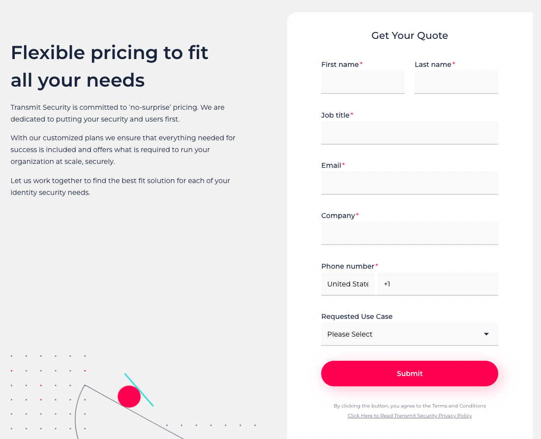Click the Email input field
This screenshot has width=541, height=439.
coord(409,183)
